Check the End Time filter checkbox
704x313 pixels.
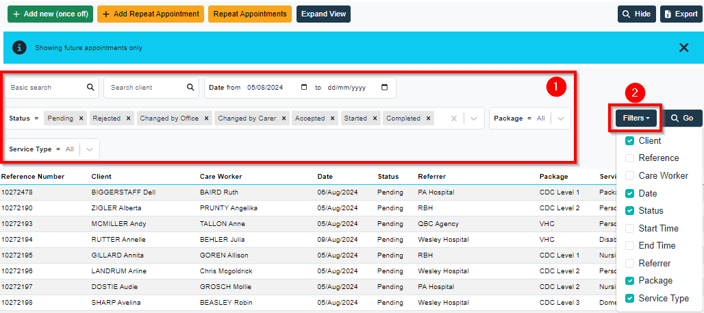629,246
